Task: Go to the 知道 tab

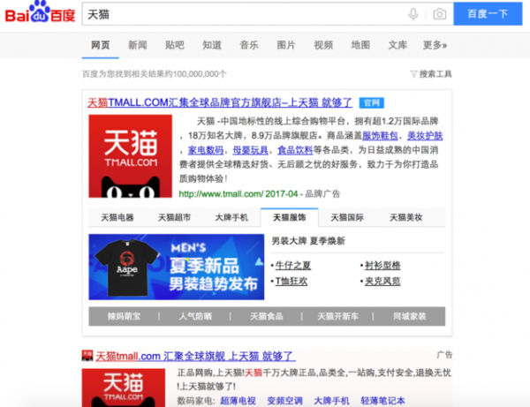Action: (212, 45)
